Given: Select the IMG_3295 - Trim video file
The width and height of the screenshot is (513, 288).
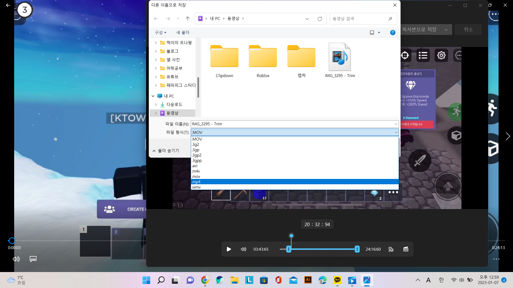Looking at the screenshot, I should [x=340, y=61].
